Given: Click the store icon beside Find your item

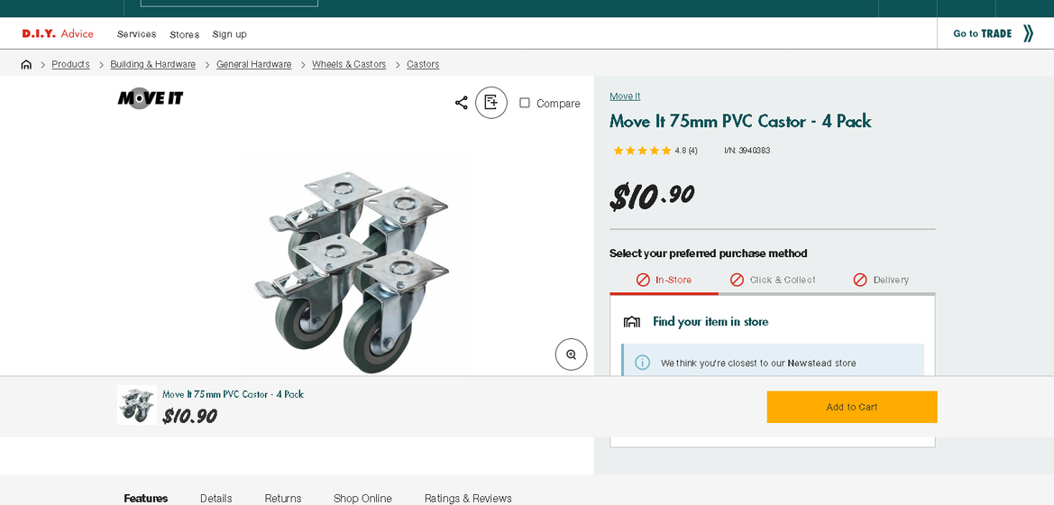Looking at the screenshot, I should click(632, 322).
